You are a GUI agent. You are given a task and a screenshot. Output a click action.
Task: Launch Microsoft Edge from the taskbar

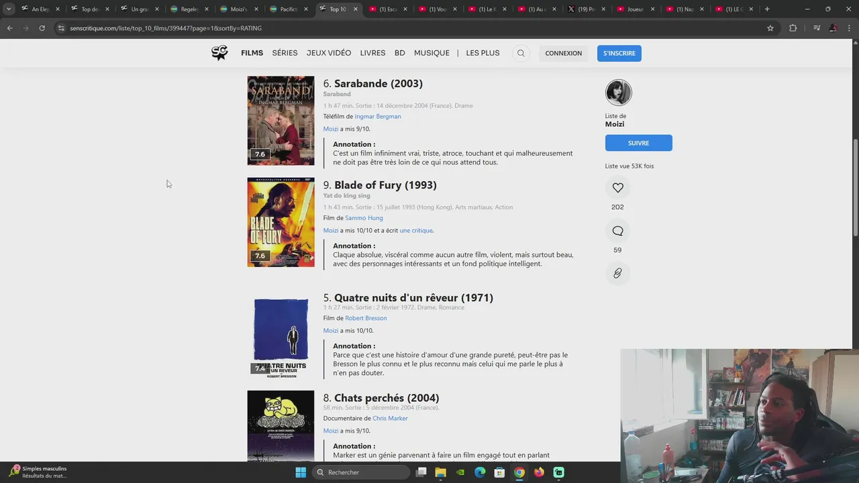(480, 472)
